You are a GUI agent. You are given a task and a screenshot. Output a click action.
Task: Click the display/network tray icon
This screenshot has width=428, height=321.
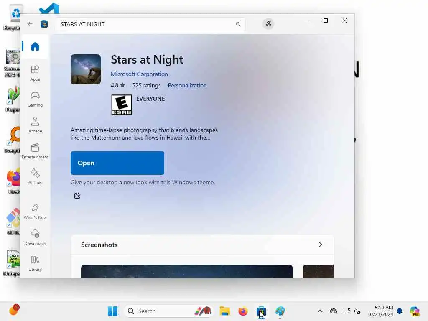(x=346, y=311)
